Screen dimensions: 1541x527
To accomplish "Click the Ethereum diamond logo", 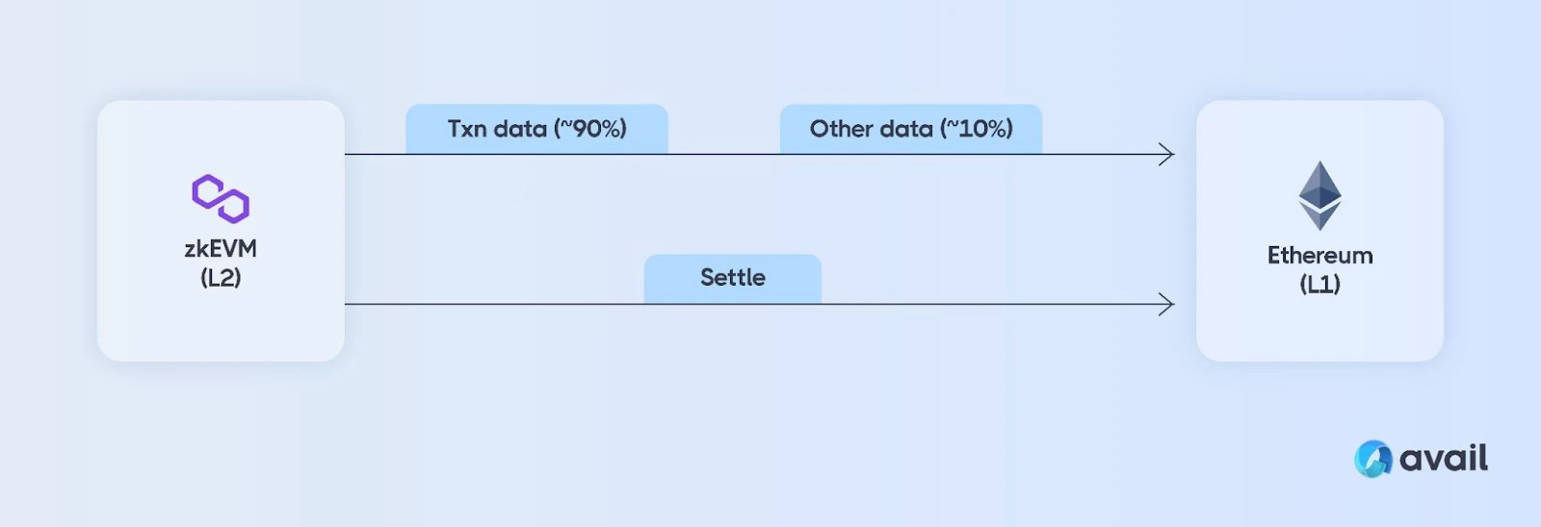I will [1319, 195].
